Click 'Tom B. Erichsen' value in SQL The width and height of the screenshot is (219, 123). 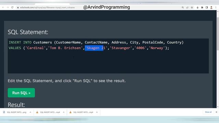pos(65,48)
